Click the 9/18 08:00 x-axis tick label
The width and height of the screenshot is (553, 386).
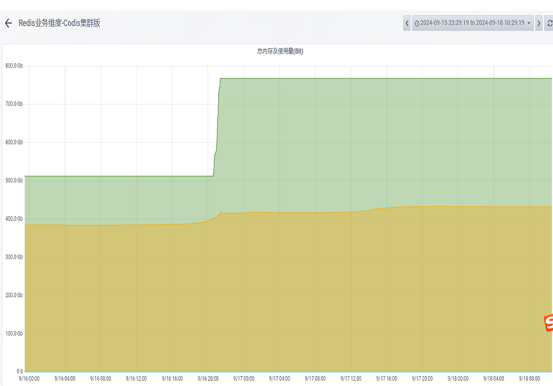[530, 378]
